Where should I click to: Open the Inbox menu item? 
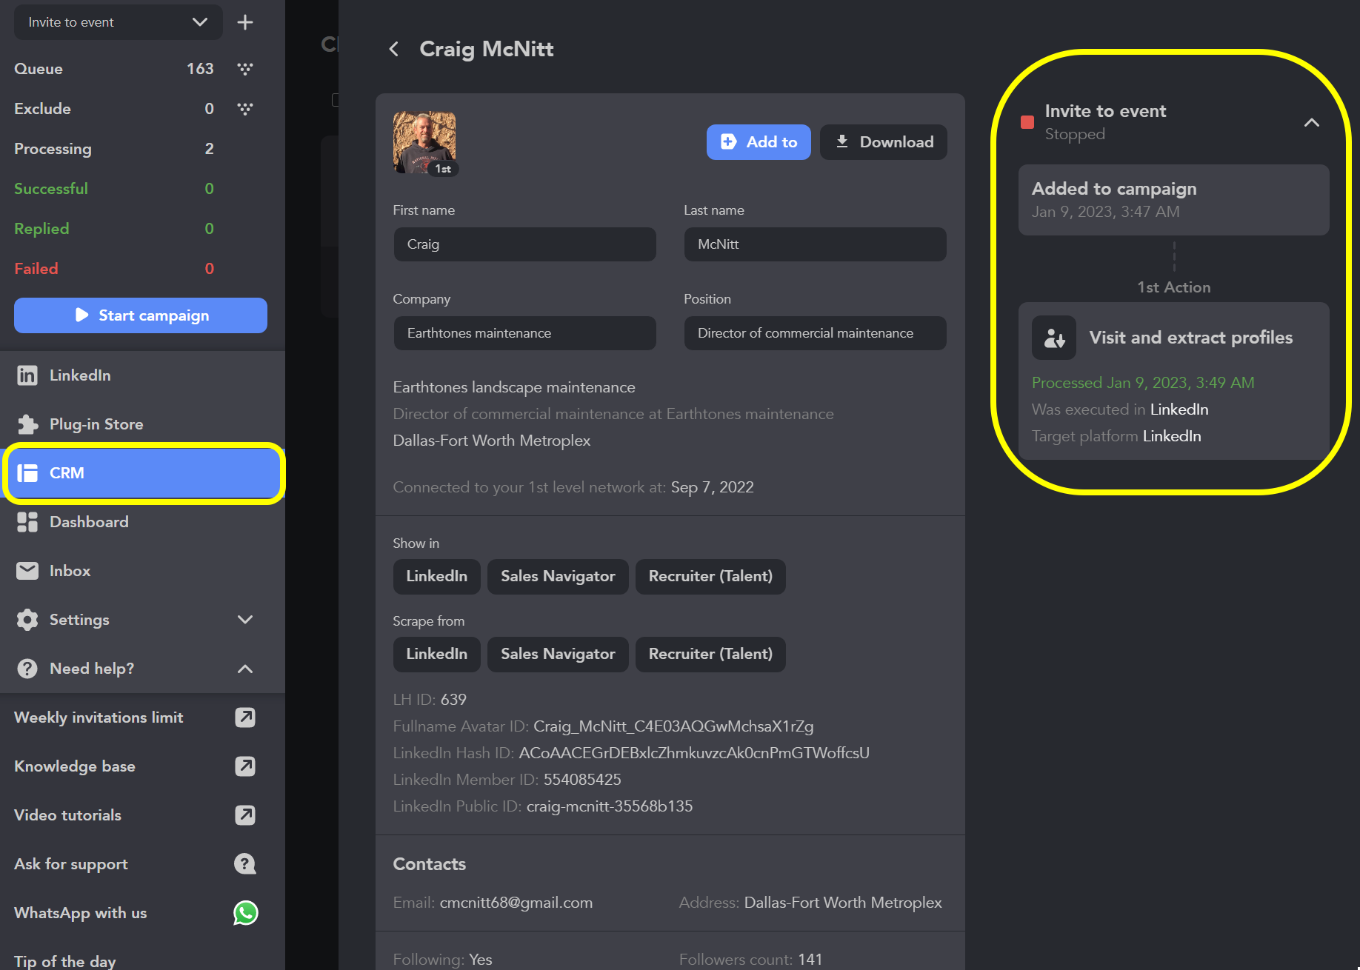(x=70, y=571)
